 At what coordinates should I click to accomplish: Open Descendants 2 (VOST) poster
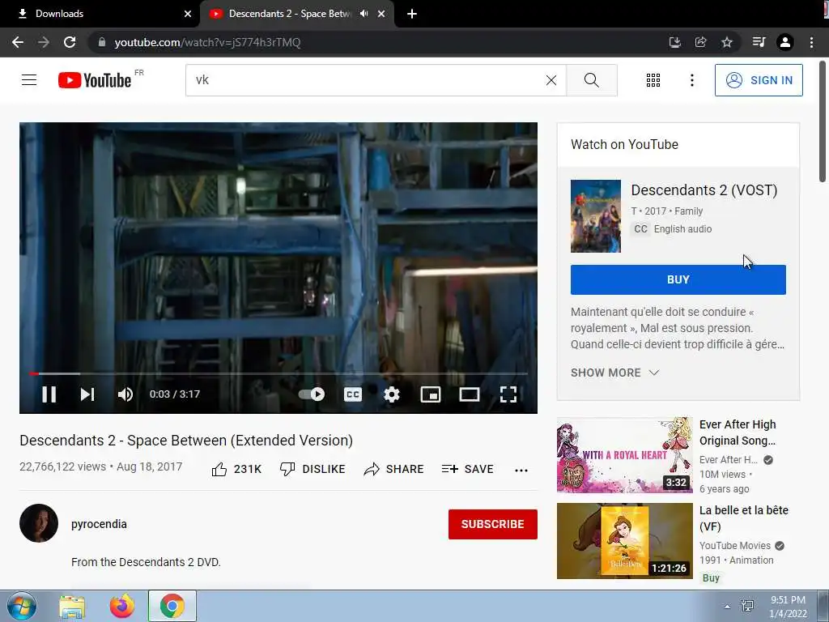[x=595, y=215]
